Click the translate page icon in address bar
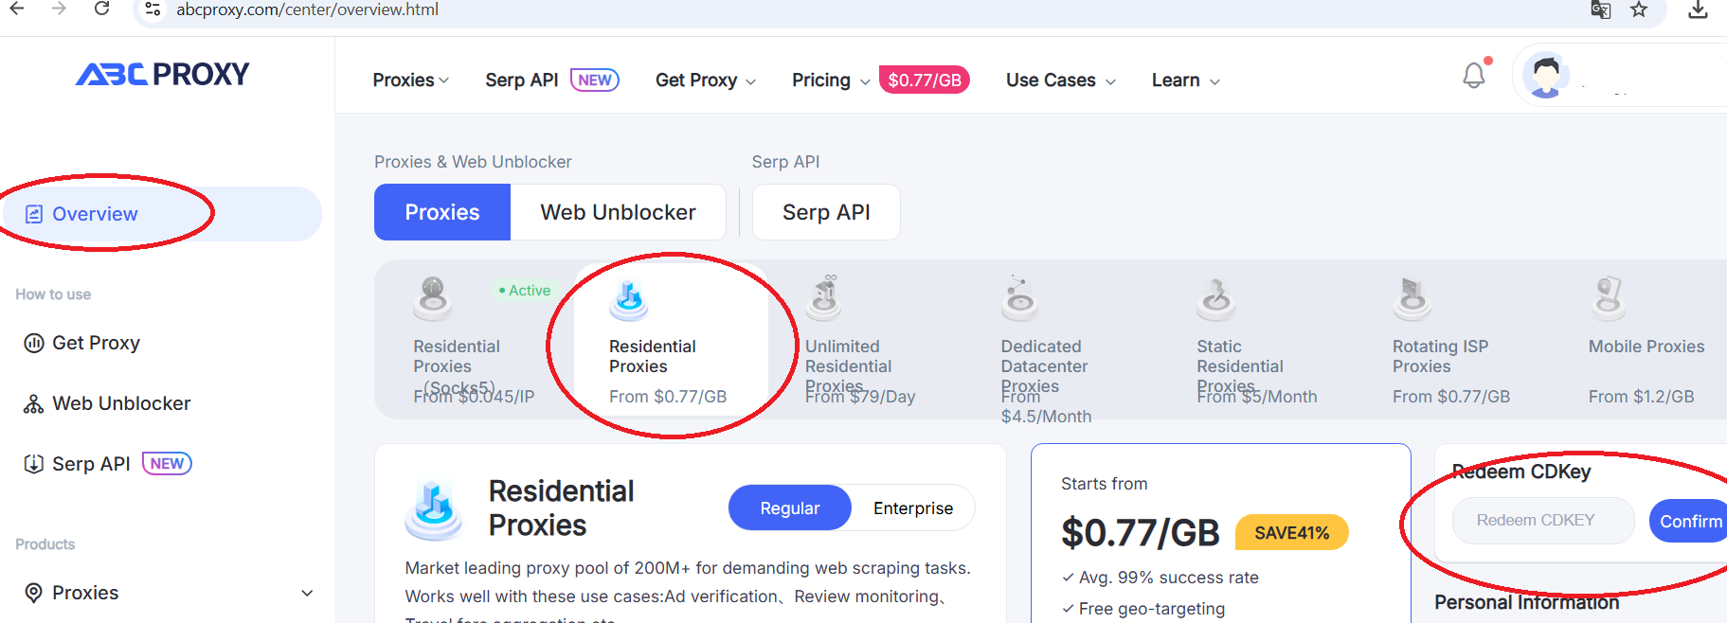The width and height of the screenshot is (1727, 623). (1600, 9)
